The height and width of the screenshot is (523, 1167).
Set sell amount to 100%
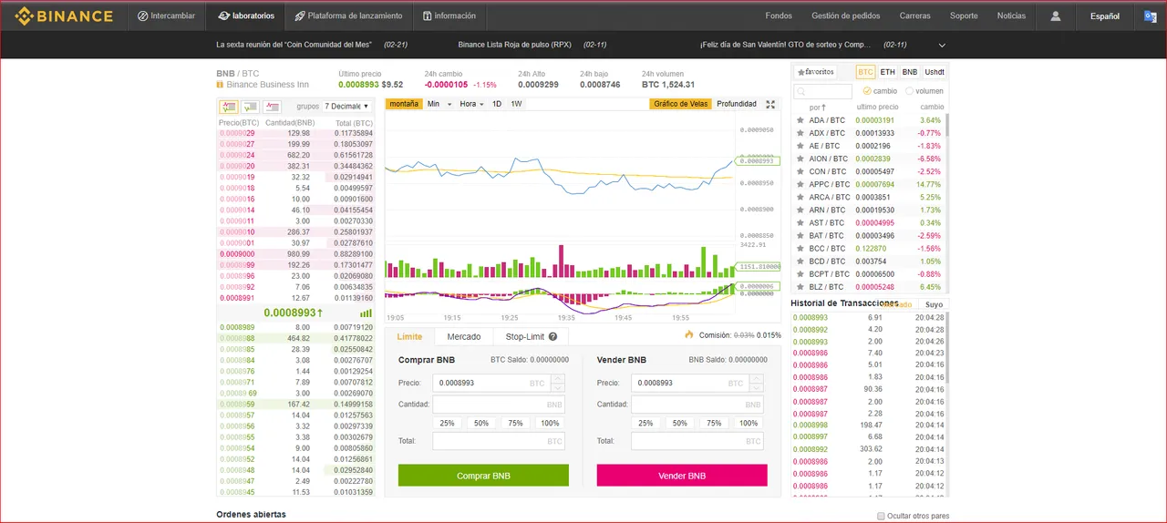tap(749, 423)
